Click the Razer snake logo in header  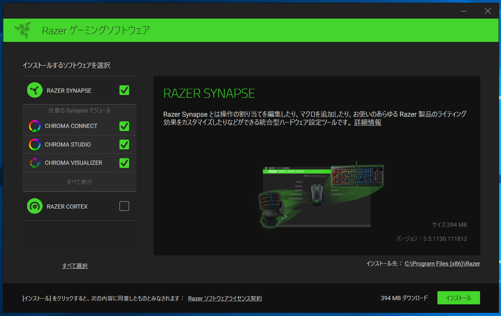pyautogui.click(x=23, y=30)
